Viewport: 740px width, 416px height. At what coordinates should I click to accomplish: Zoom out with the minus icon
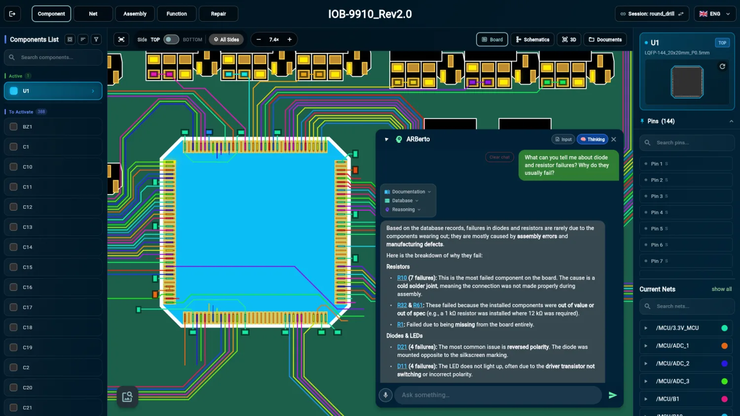click(259, 39)
